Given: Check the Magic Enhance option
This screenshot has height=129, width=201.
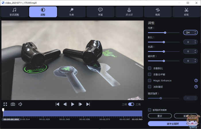Looking at the screenshot, I should pyautogui.click(x=150, y=80).
